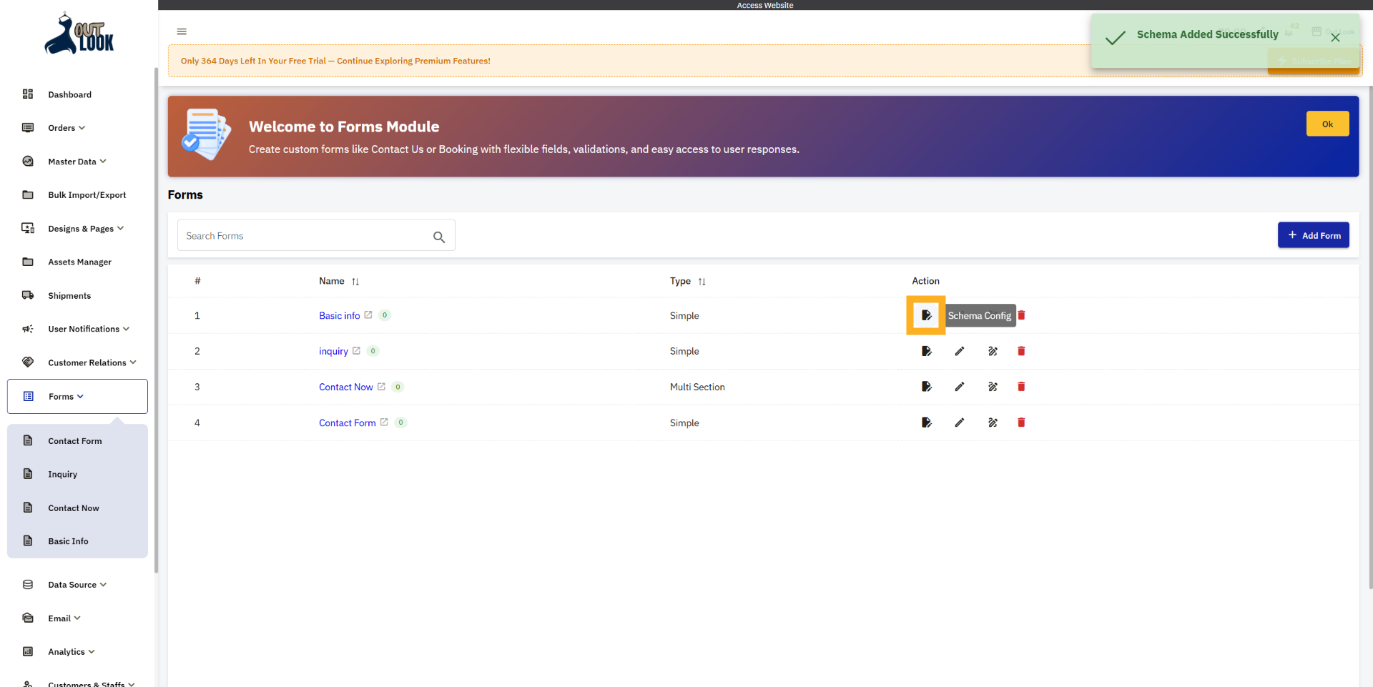Toggle sort order on the Name column
The width and height of the screenshot is (1373, 687).
point(355,281)
